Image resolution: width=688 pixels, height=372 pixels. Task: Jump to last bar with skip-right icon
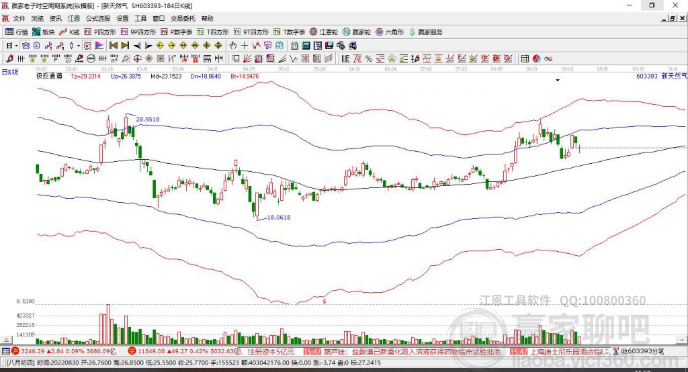pos(125,46)
